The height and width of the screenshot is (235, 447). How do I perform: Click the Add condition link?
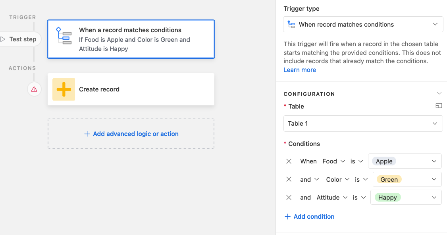coord(309,216)
